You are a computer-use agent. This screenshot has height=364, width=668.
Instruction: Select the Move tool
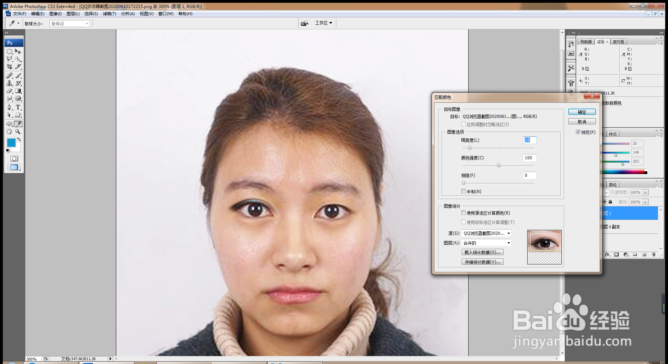(x=18, y=51)
